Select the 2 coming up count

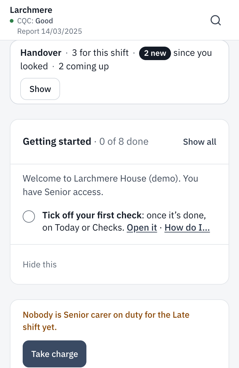[x=84, y=66]
